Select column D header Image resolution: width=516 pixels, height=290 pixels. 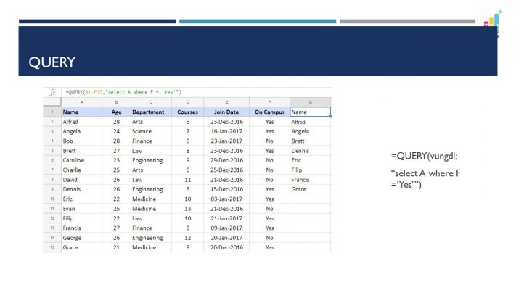point(188,102)
